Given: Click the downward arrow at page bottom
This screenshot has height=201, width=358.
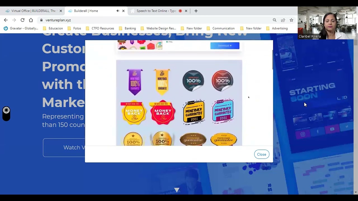Looking at the screenshot, I should pyautogui.click(x=177, y=190).
